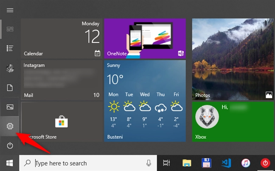This screenshot has width=275, height=171.
Task: Select Wednesday partly cloudy forecast icon
Action: click(x=145, y=107)
